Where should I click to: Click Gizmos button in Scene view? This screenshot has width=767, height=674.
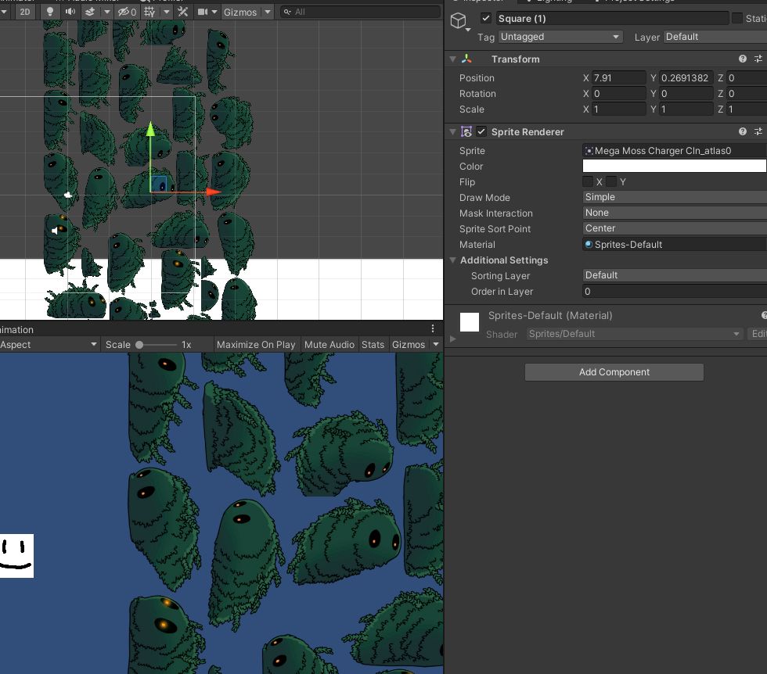pyautogui.click(x=240, y=12)
